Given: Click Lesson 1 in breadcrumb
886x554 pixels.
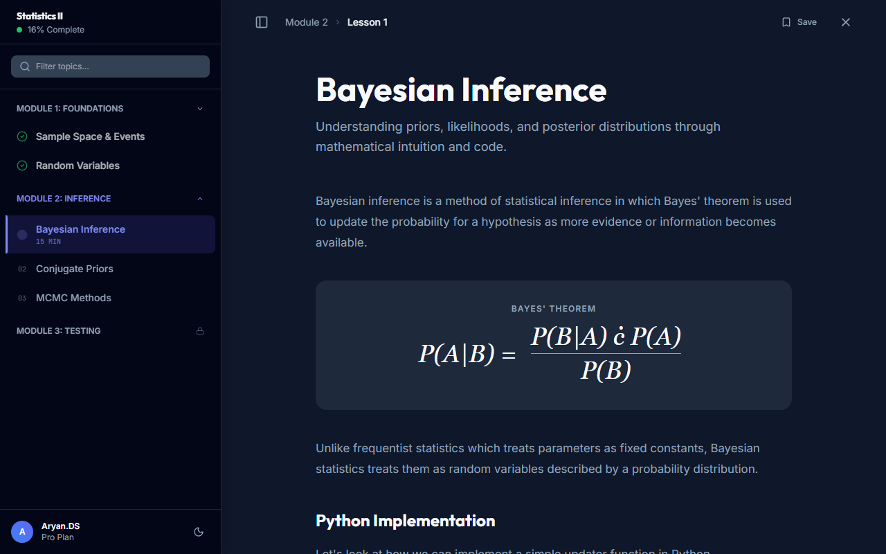Looking at the screenshot, I should click(367, 22).
